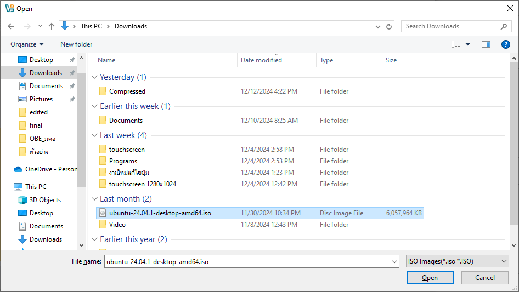Click the search magnifier icon
519x292 pixels.
click(x=504, y=26)
